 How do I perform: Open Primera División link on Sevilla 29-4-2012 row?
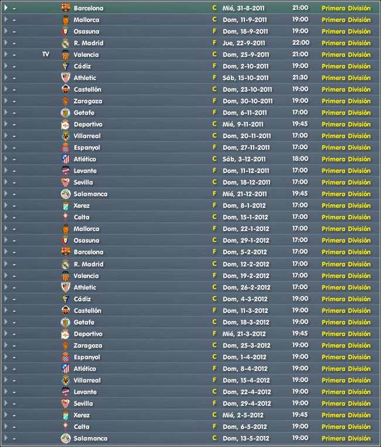[346, 403]
